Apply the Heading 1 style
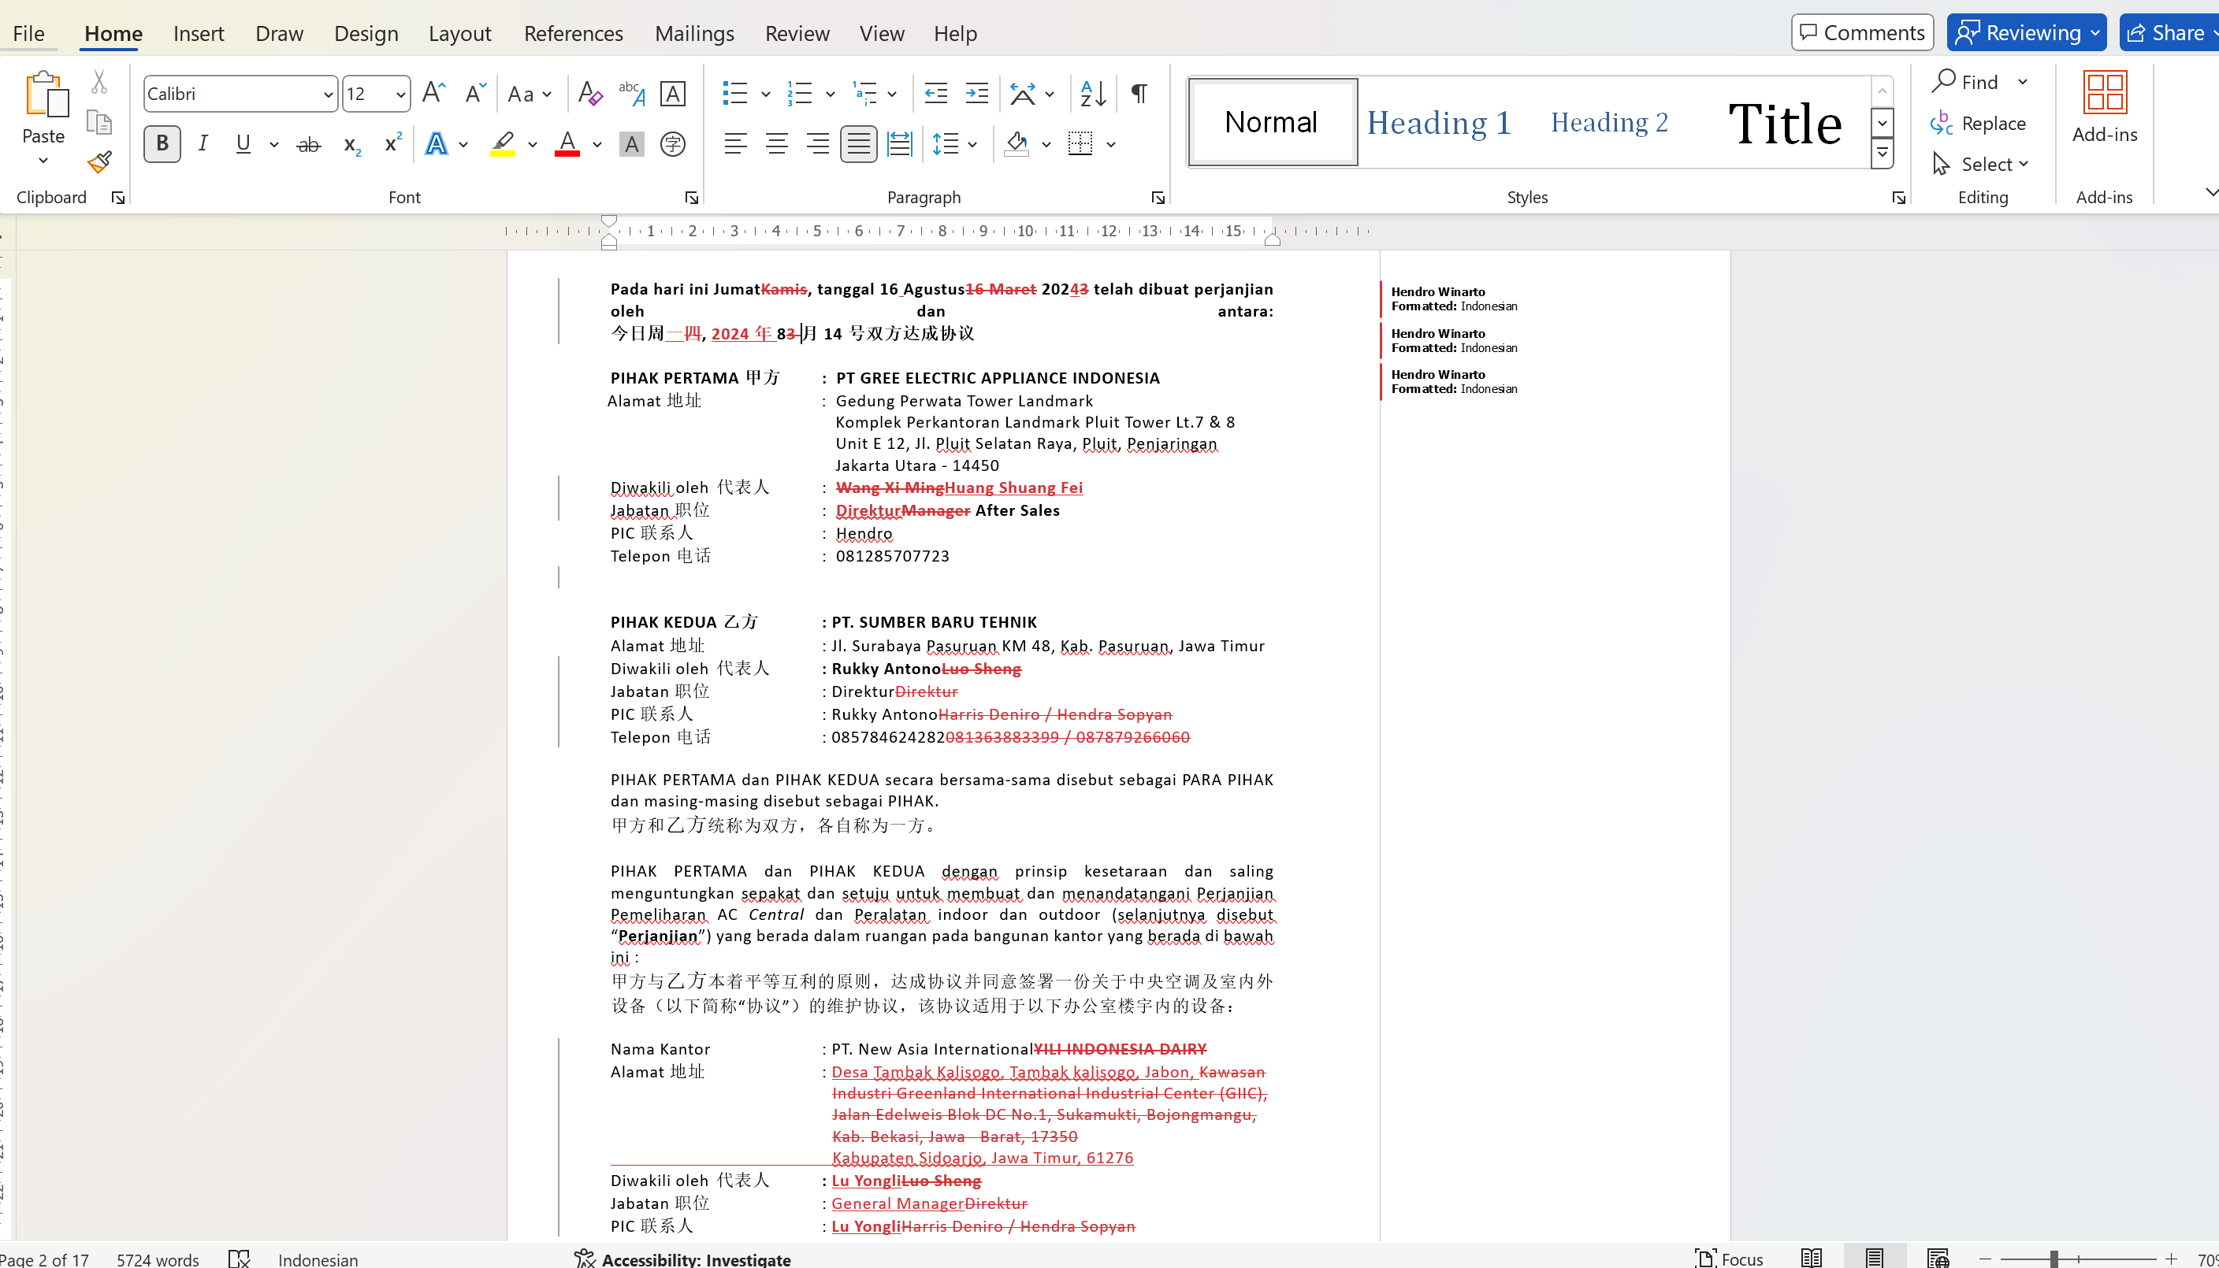This screenshot has height=1268, width=2219. click(x=1439, y=122)
